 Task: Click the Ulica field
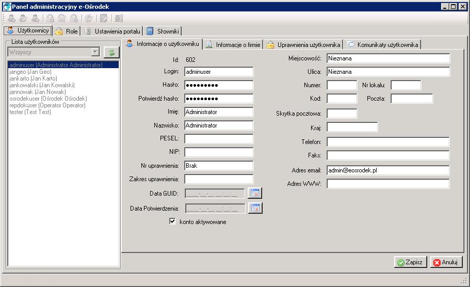click(388, 72)
